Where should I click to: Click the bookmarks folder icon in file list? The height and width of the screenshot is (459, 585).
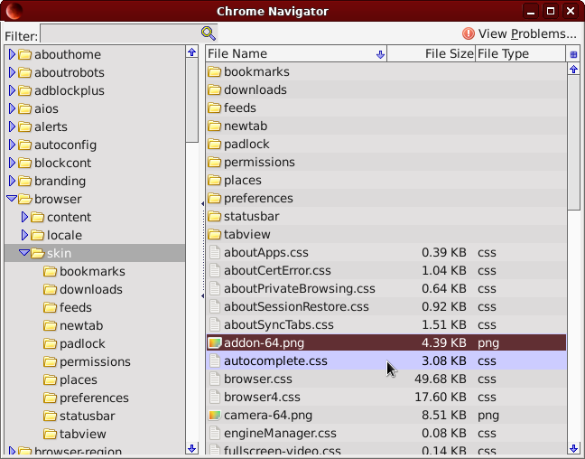(215, 71)
